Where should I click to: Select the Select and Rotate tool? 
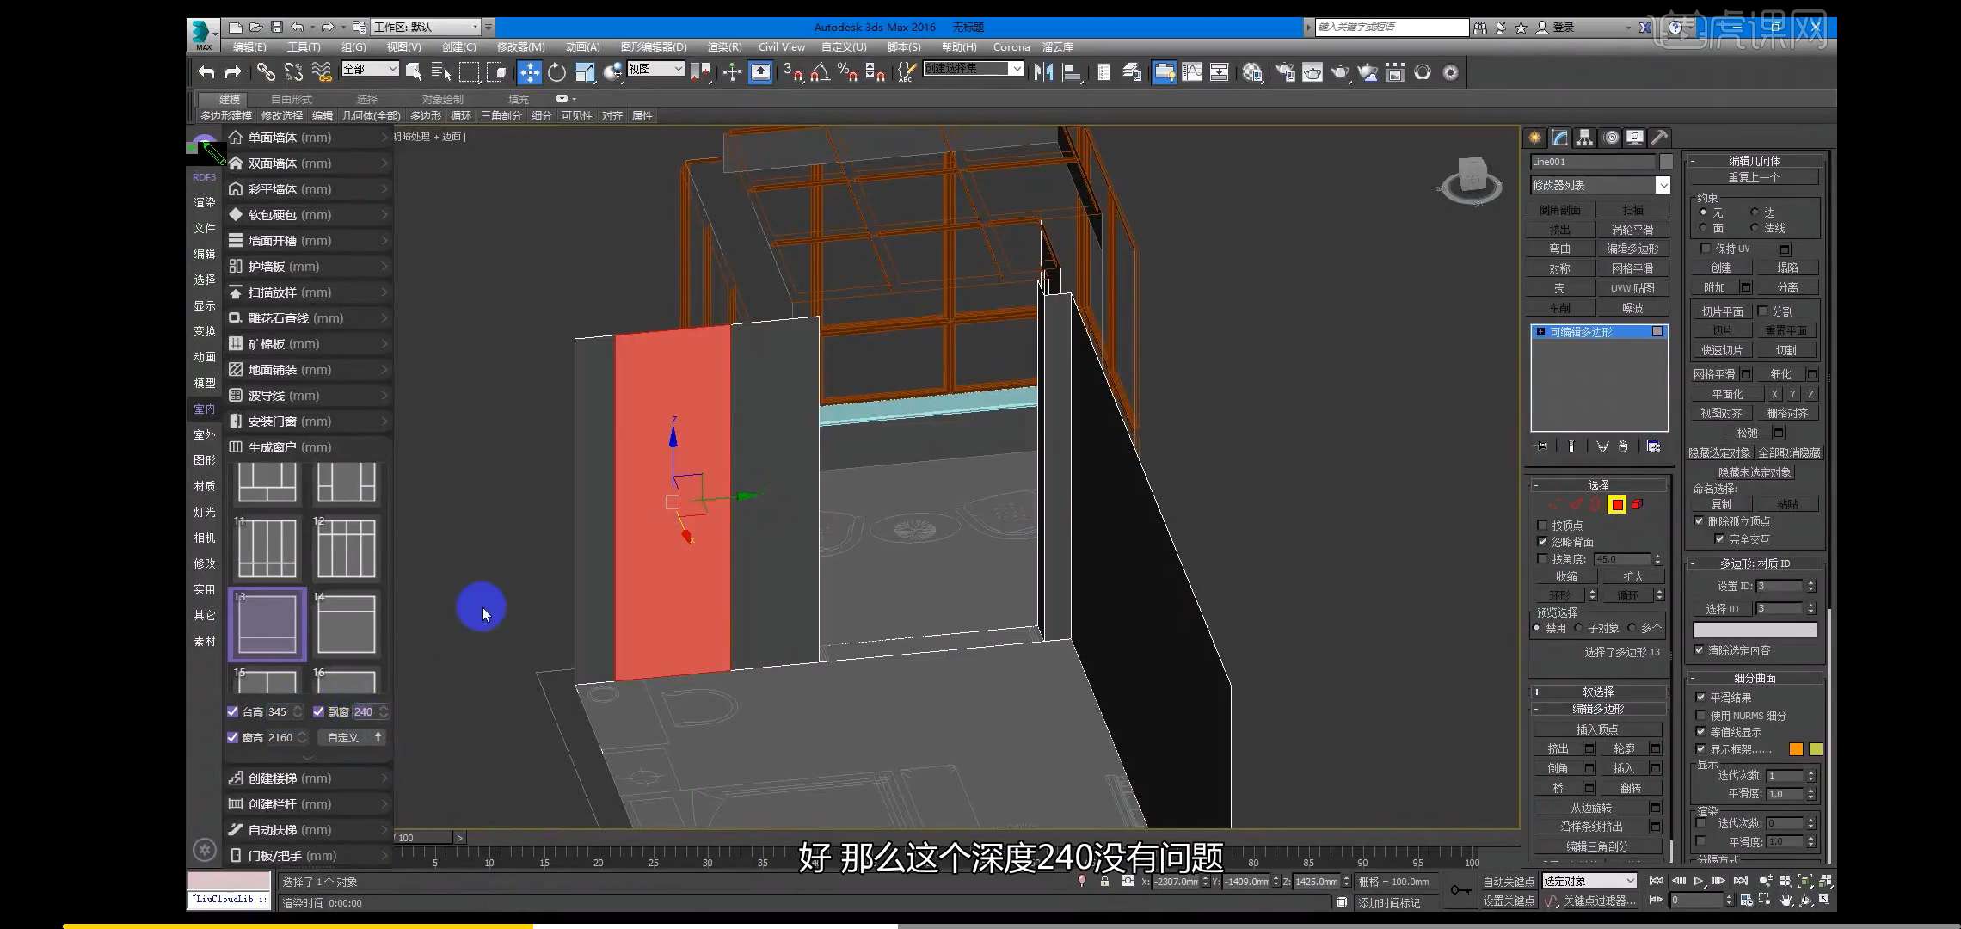pyautogui.click(x=557, y=72)
